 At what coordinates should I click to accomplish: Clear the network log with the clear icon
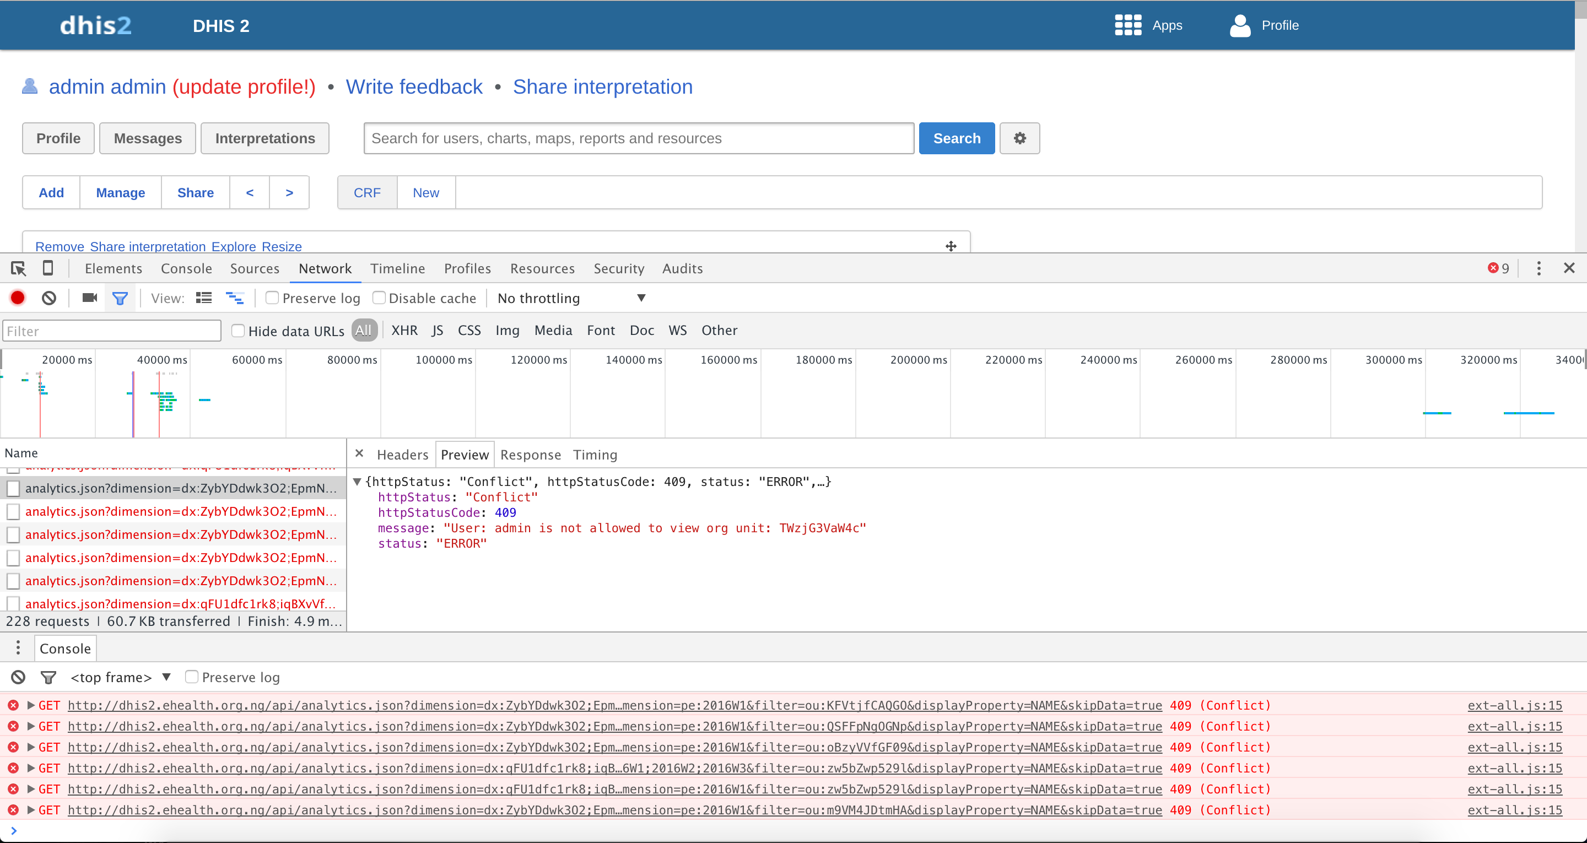coord(49,298)
